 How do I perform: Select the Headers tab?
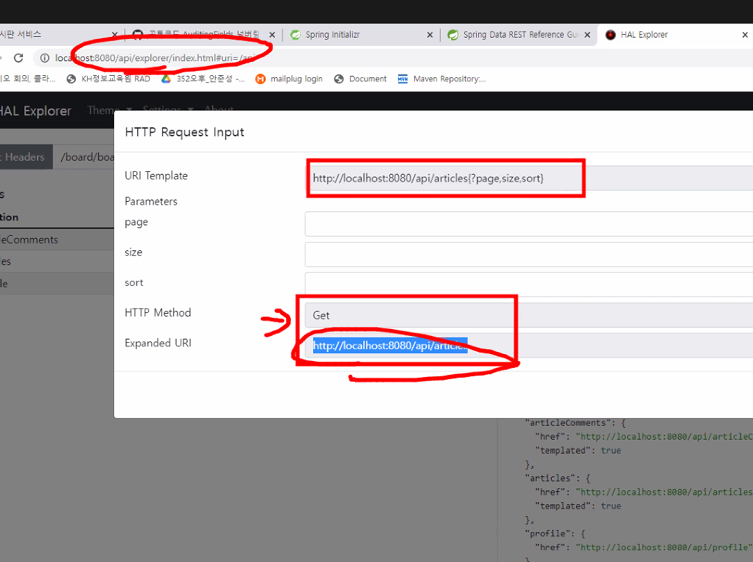point(26,156)
